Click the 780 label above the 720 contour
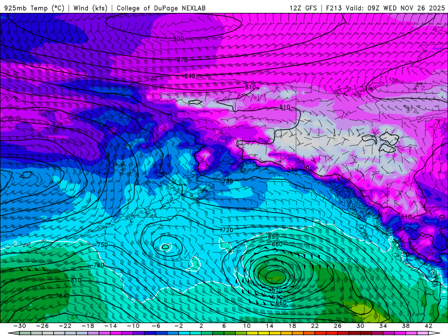448x336 pixels. (228, 181)
